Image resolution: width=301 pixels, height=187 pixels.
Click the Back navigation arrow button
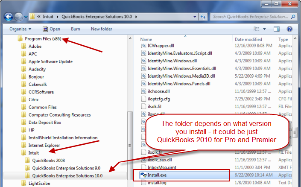pos(9,17)
